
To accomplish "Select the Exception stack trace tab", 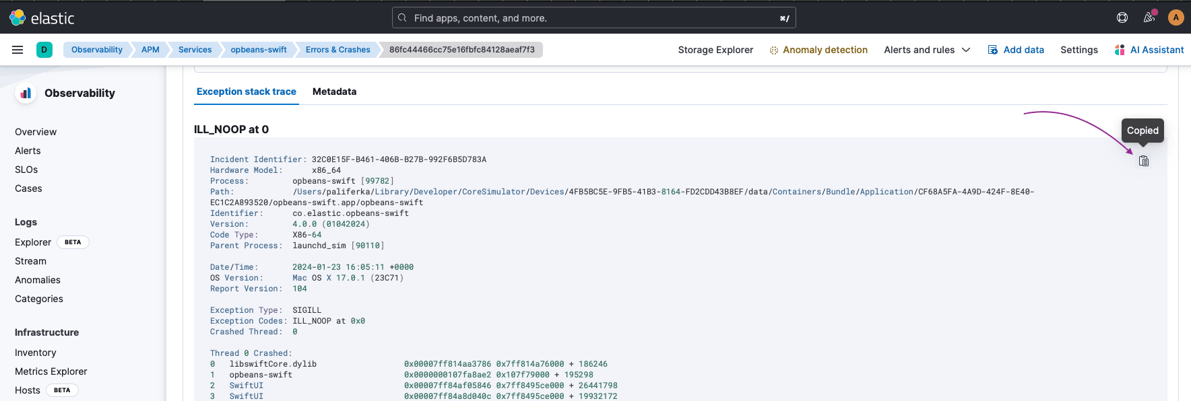I will point(246,92).
